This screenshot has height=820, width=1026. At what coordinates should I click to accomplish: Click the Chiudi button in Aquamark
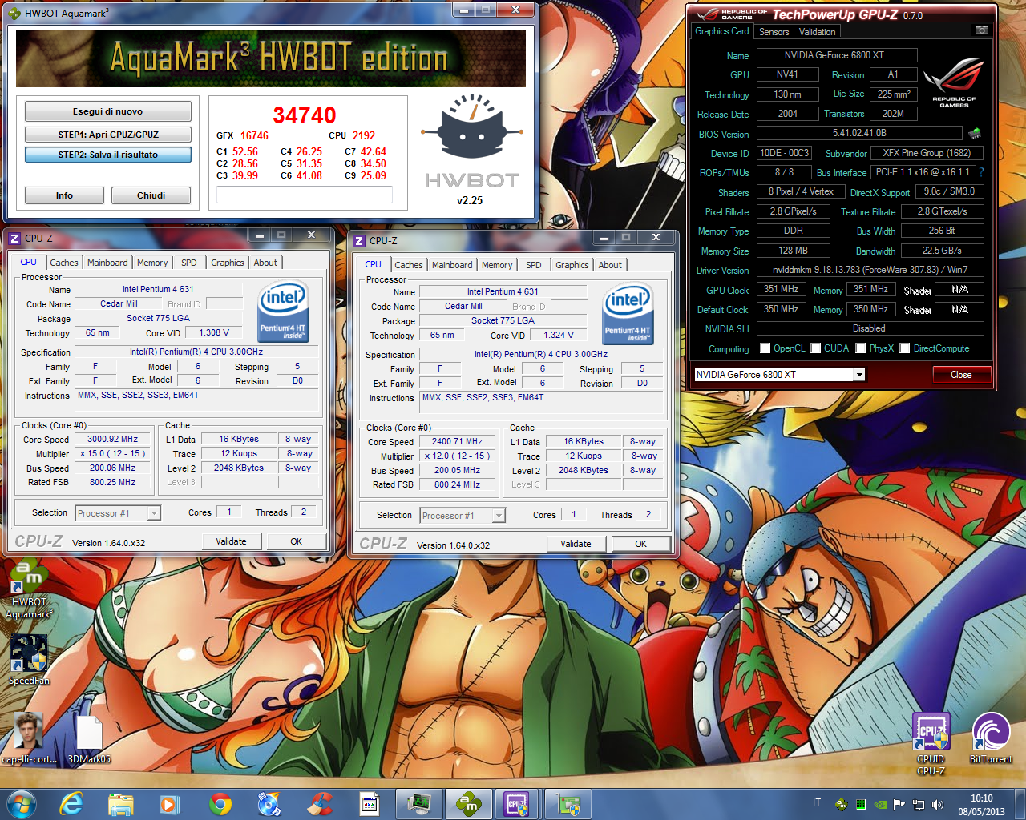(x=151, y=195)
